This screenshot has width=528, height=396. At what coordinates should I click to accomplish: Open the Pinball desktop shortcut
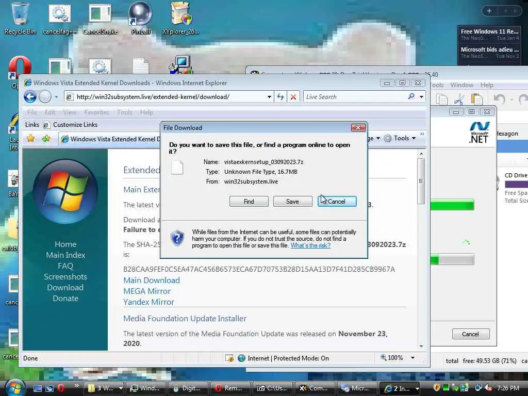click(140, 19)
